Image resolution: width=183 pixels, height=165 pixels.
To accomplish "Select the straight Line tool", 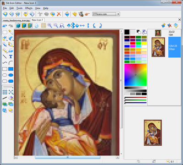I will click(5, 57).
